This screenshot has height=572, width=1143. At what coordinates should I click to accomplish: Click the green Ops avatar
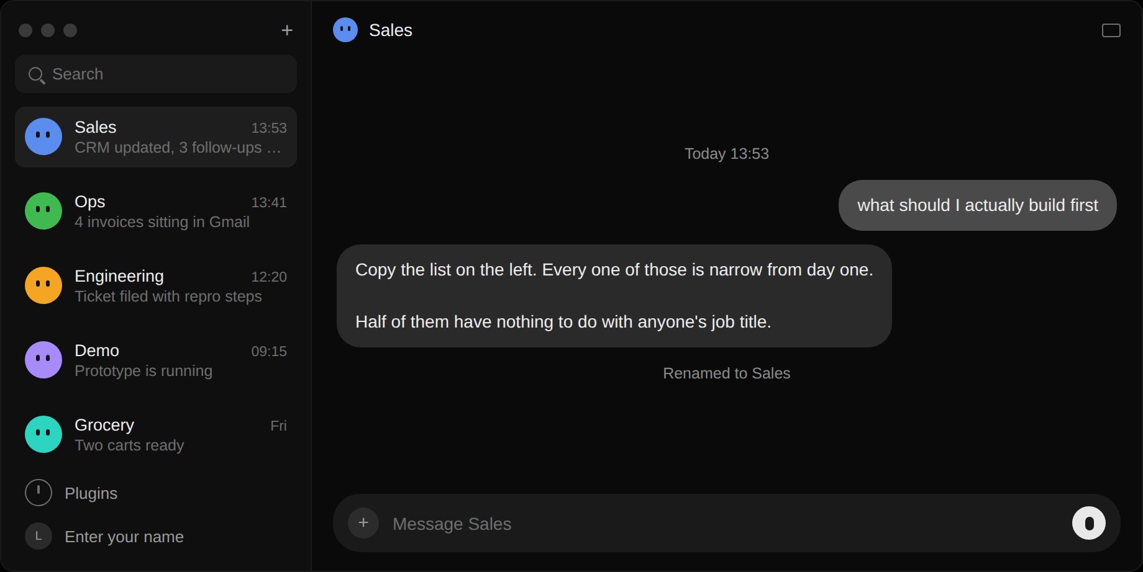click(x=43, y=211)
